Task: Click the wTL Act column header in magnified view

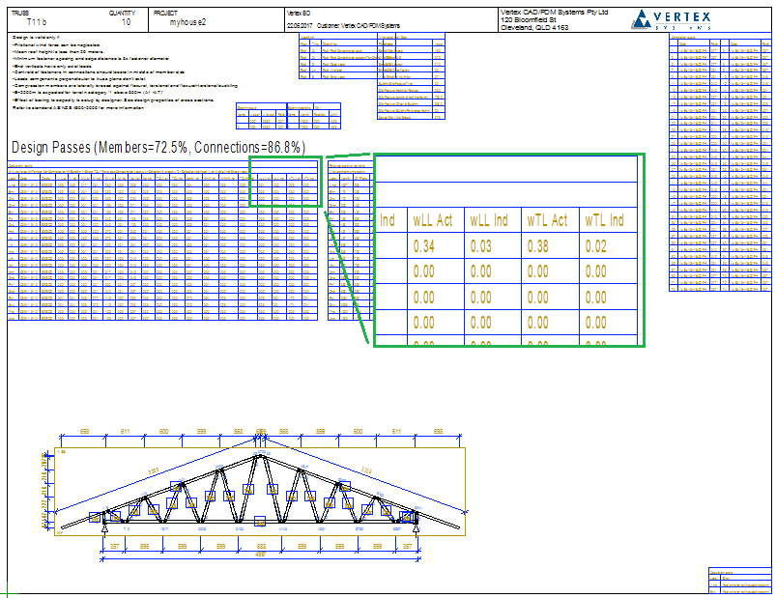Action: tap(547, 220)
